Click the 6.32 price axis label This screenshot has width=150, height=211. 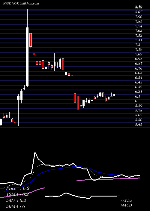(139, 87)
